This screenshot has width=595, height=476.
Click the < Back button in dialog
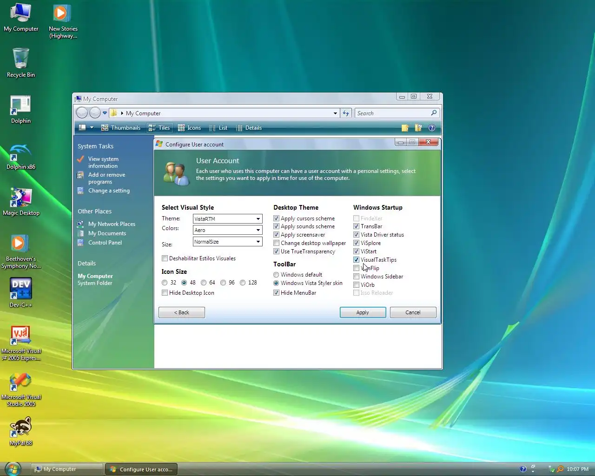coord(181,312)
